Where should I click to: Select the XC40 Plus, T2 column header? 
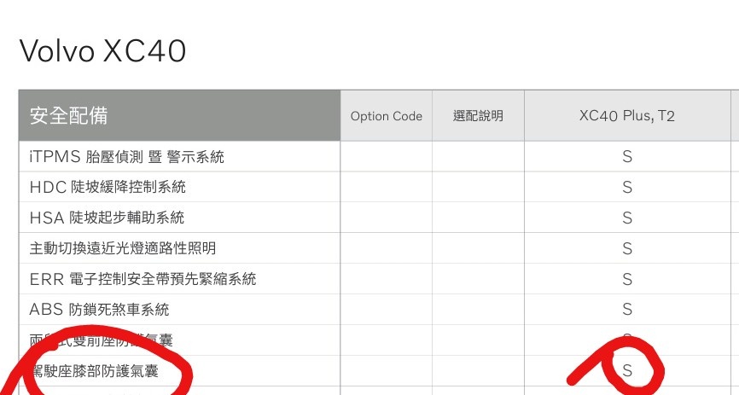pos(627,116)
